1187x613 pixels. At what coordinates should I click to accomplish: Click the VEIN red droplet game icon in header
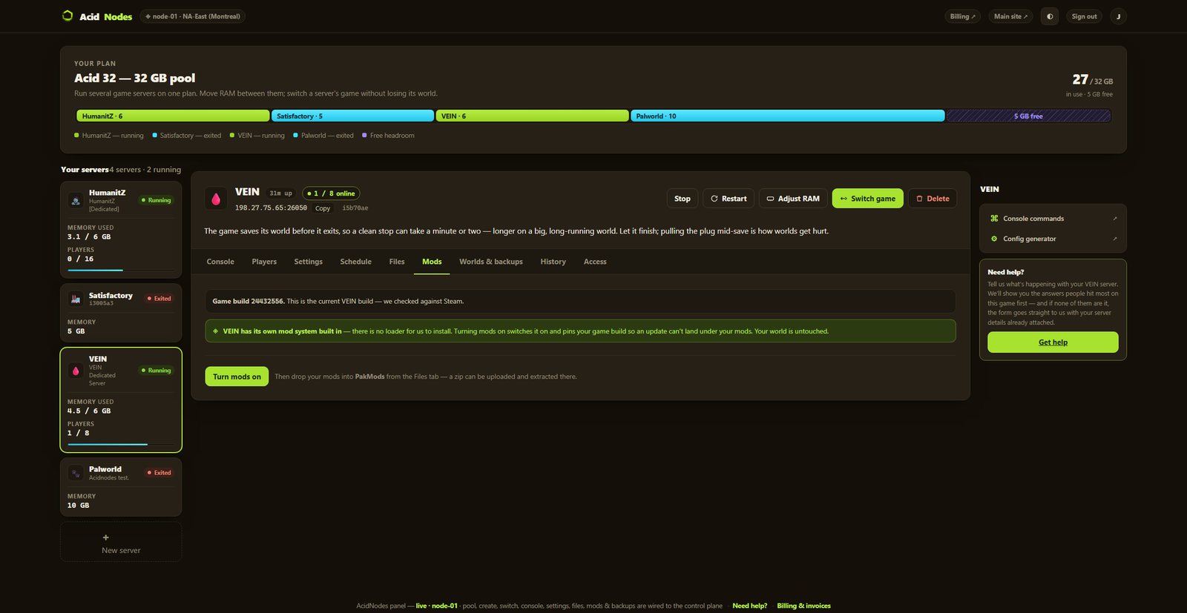pos(216,199)
